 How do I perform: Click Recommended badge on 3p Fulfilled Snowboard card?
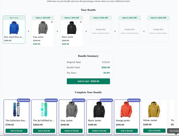[x=51, y=100]
